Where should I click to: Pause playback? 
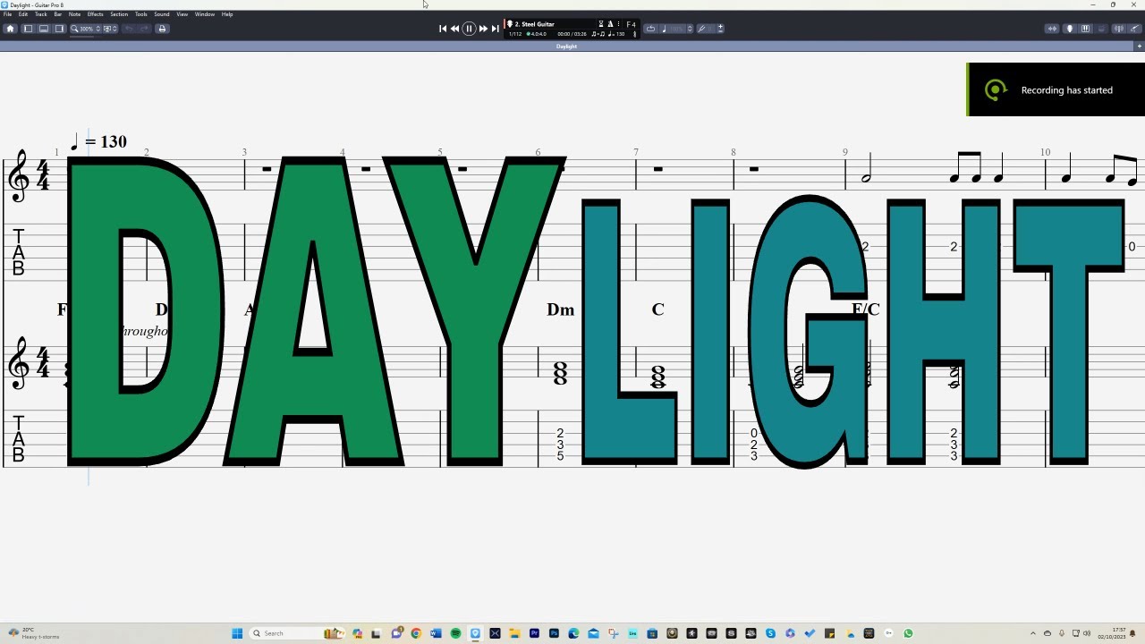[x=469, y=29]
